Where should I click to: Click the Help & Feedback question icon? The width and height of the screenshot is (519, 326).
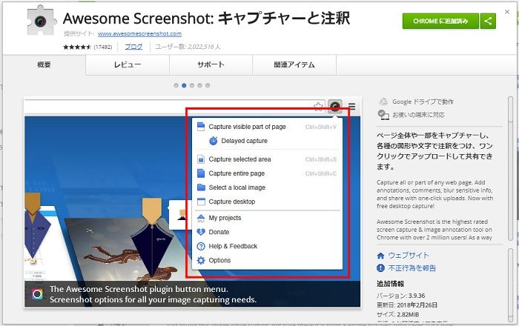click(201, 246)
